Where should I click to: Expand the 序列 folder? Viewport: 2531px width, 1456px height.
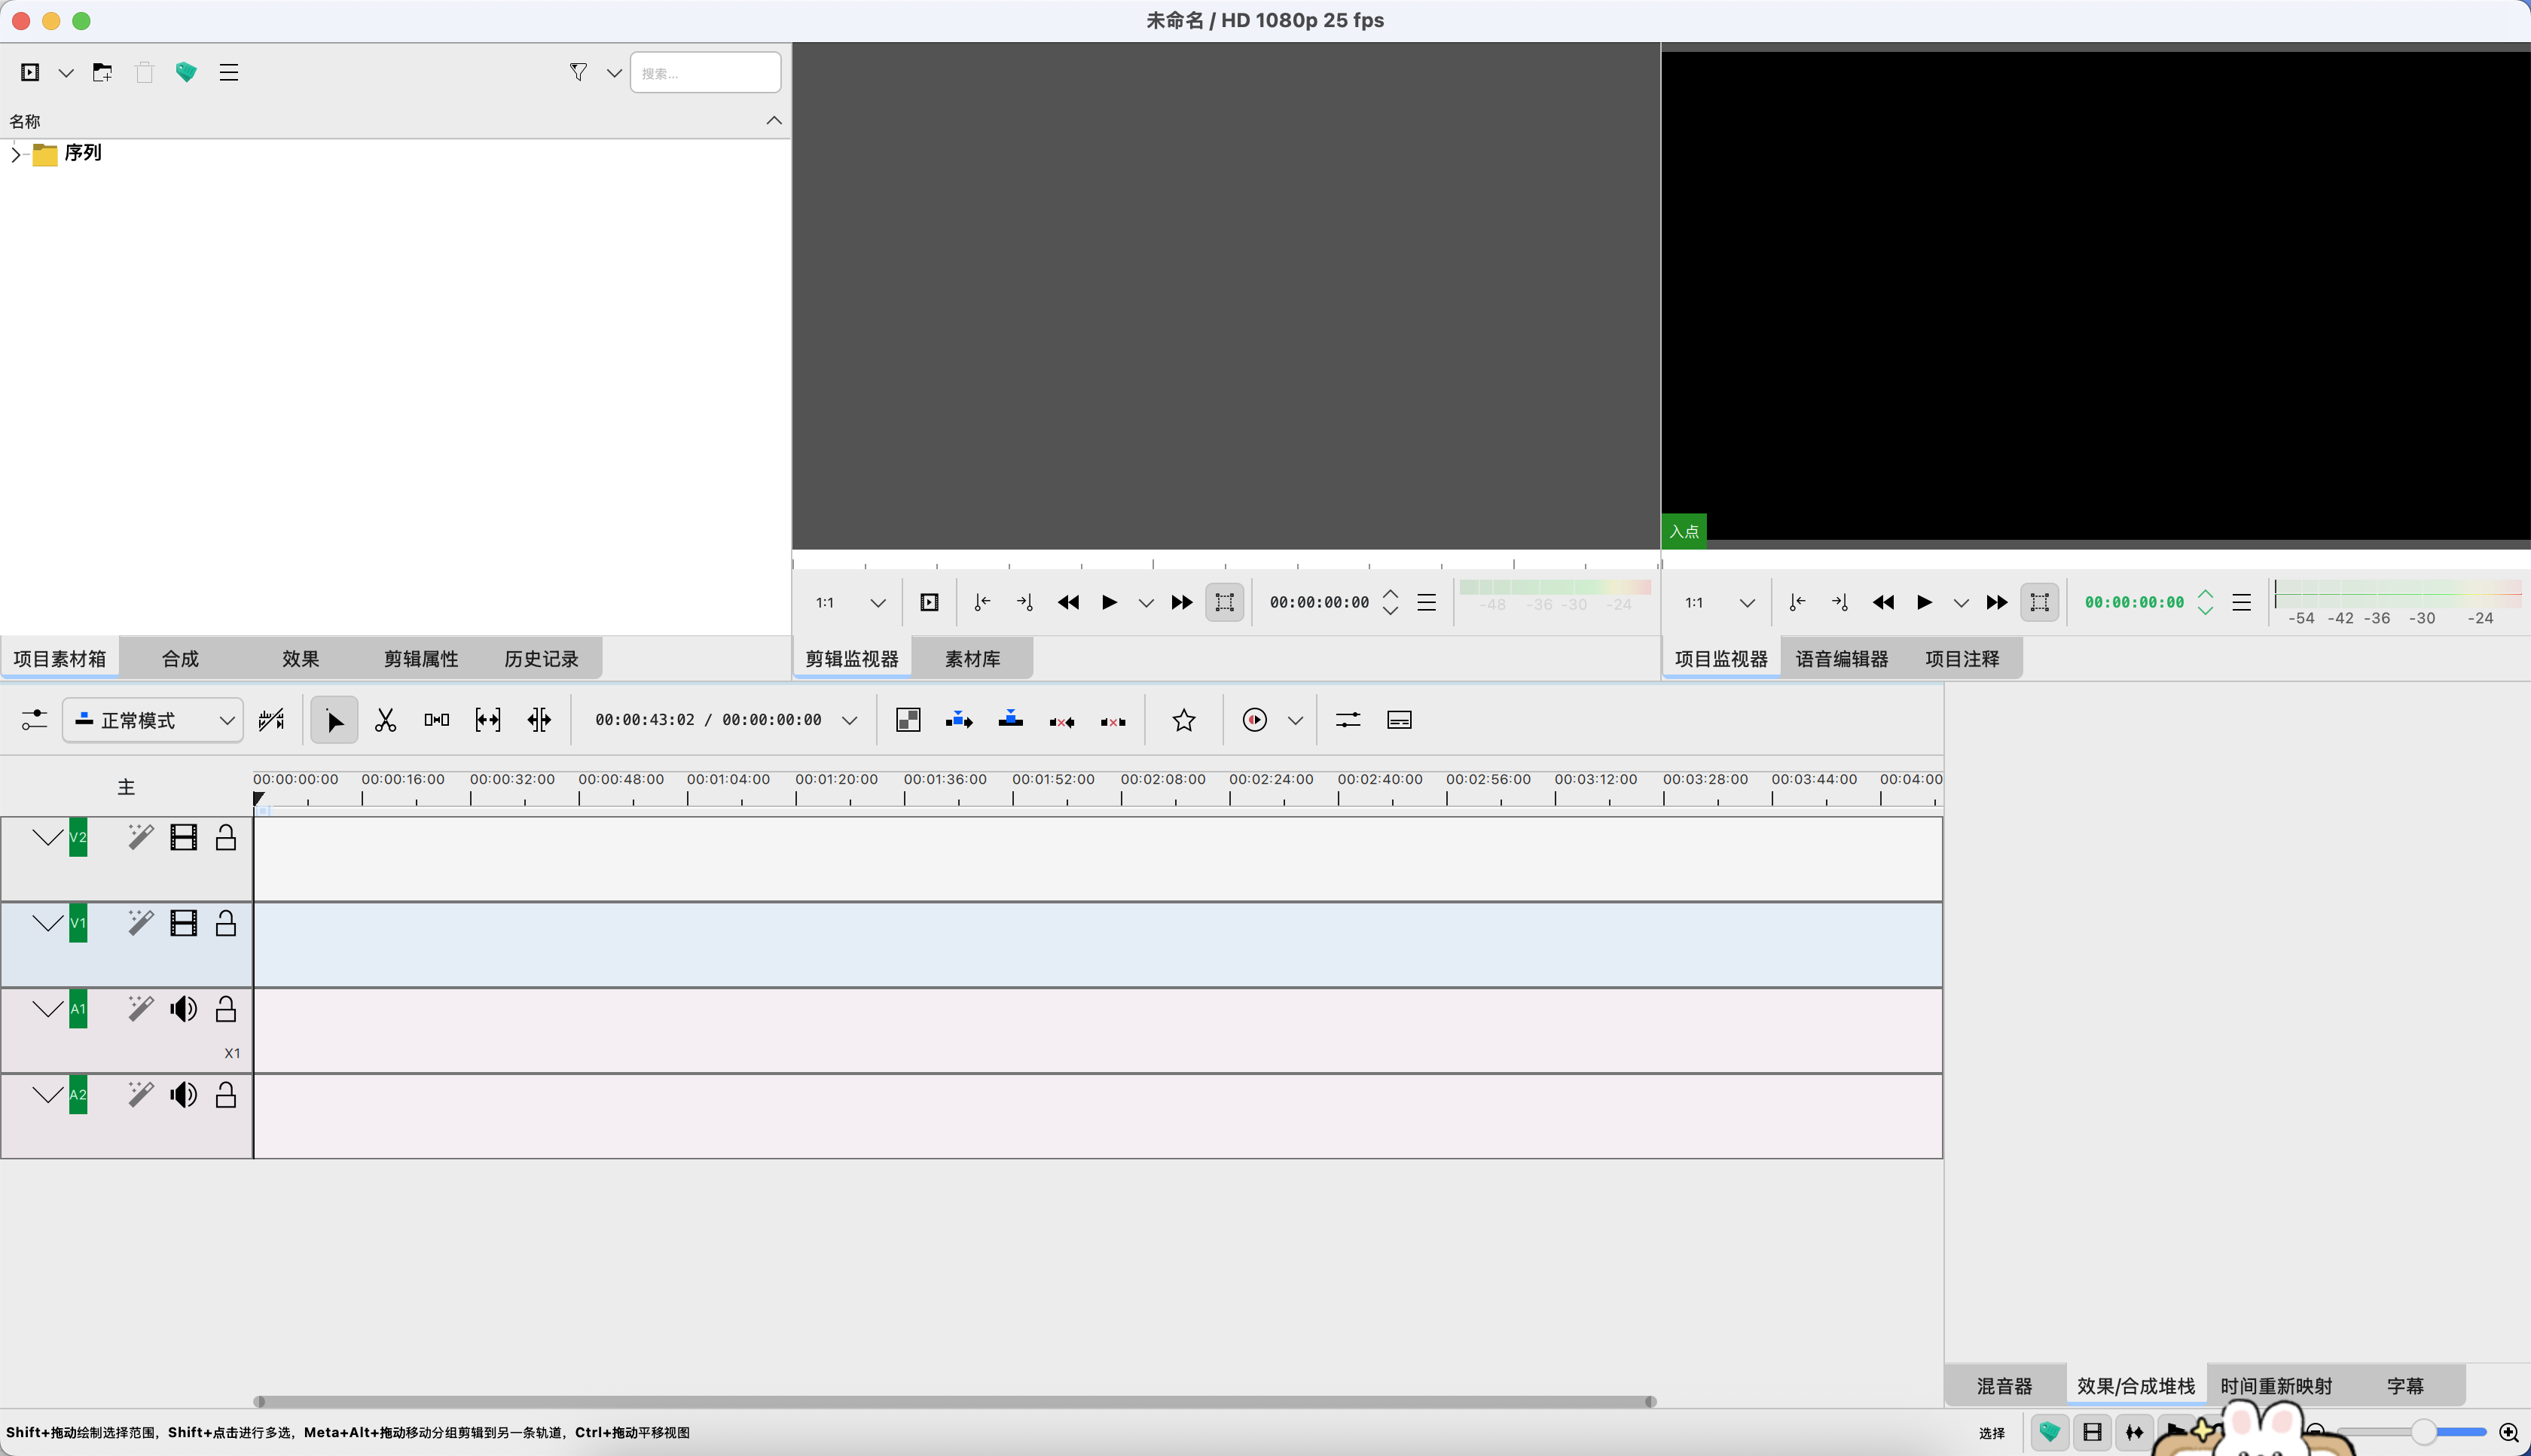click(15, 154)
